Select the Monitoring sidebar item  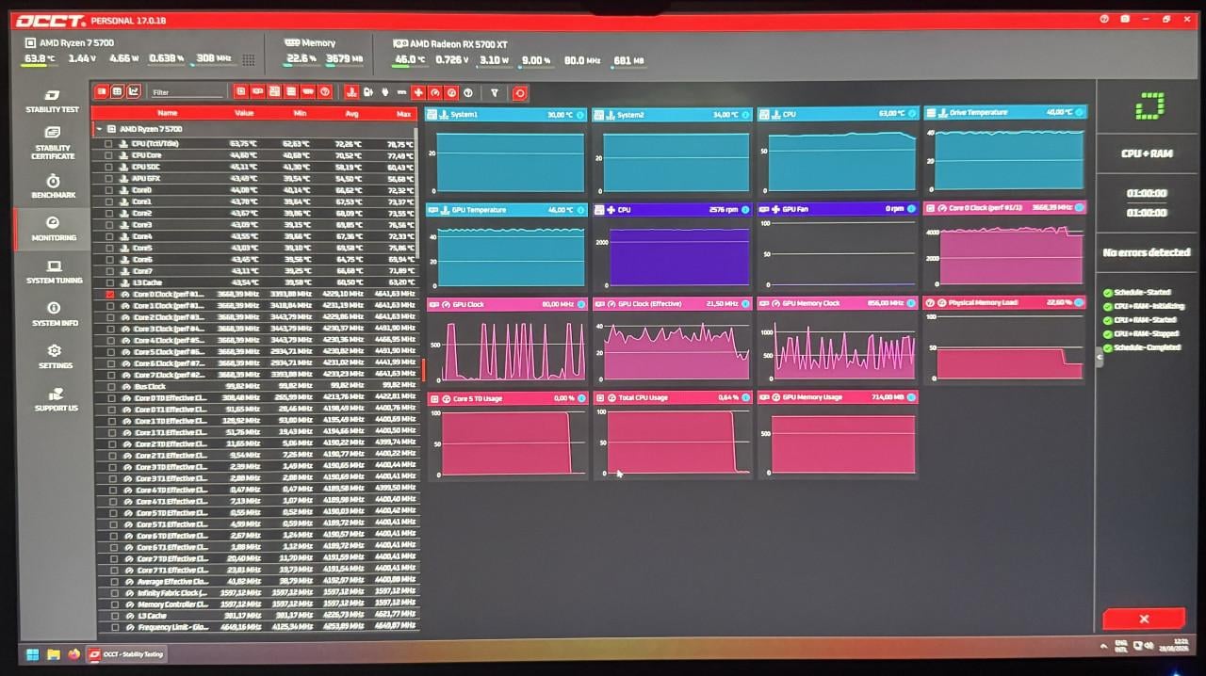52,228
